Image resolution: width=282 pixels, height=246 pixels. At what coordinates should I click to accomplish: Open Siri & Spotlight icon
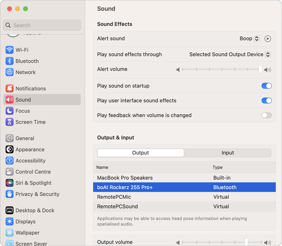[x=10, y=183]
